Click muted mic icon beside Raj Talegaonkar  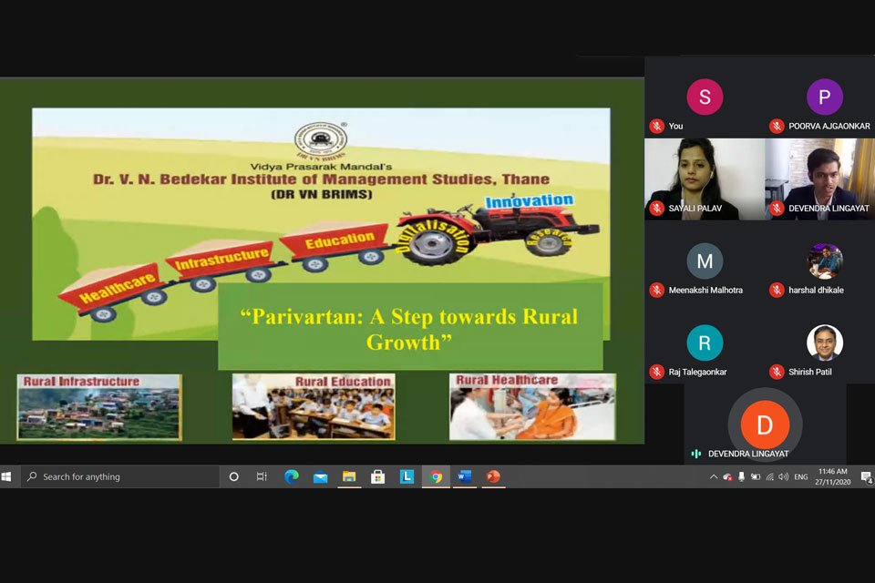(x=657, y=372)
